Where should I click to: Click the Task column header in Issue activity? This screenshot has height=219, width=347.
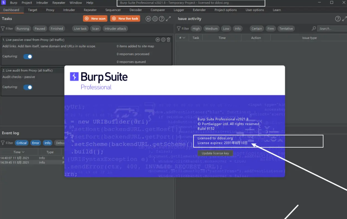[x=196, y=38]
